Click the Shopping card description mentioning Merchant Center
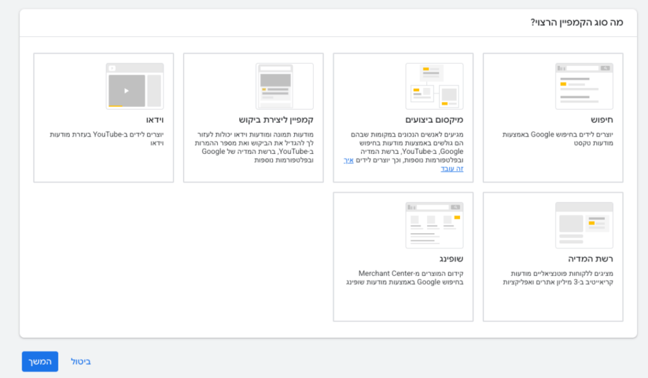The height and width of the screenshot is (378, 648). (x=404, y=277)
